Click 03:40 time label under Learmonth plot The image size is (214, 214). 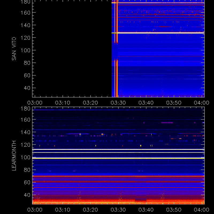tap(146, 210)
